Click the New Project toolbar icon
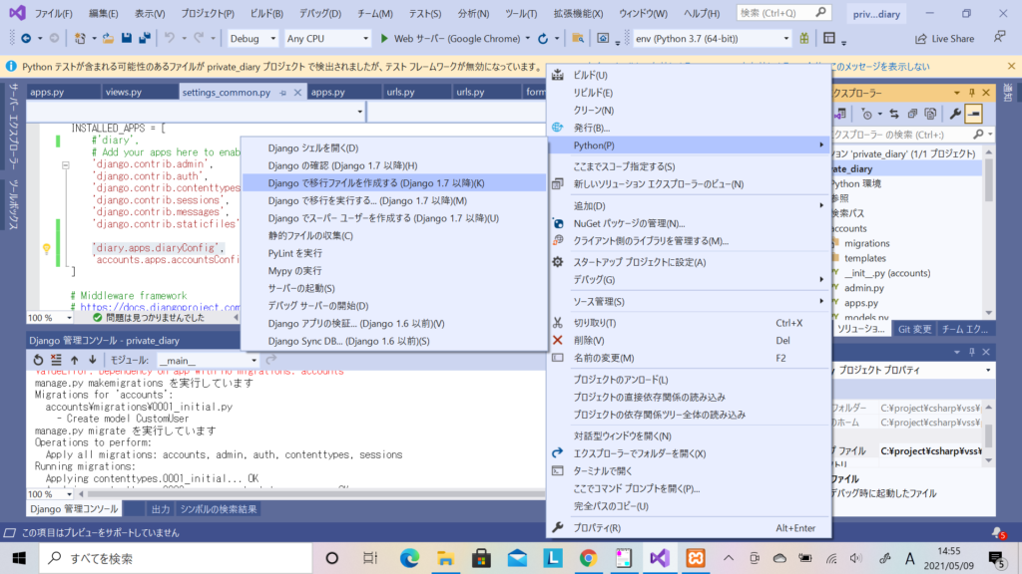Screen dimensions: 1022x574 (x=80, y=39)
